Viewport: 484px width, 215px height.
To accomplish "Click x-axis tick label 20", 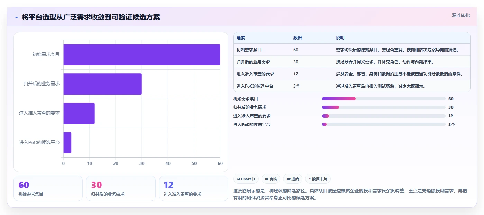I will [116, 163].
